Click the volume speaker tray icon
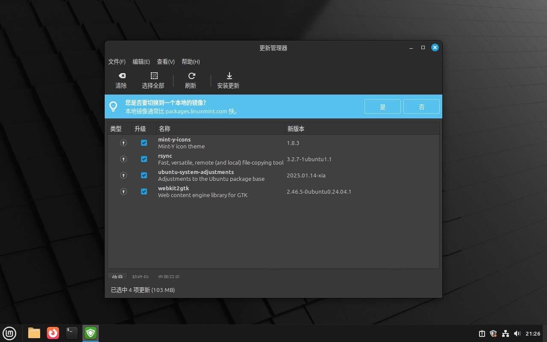 tap(518, 333)
